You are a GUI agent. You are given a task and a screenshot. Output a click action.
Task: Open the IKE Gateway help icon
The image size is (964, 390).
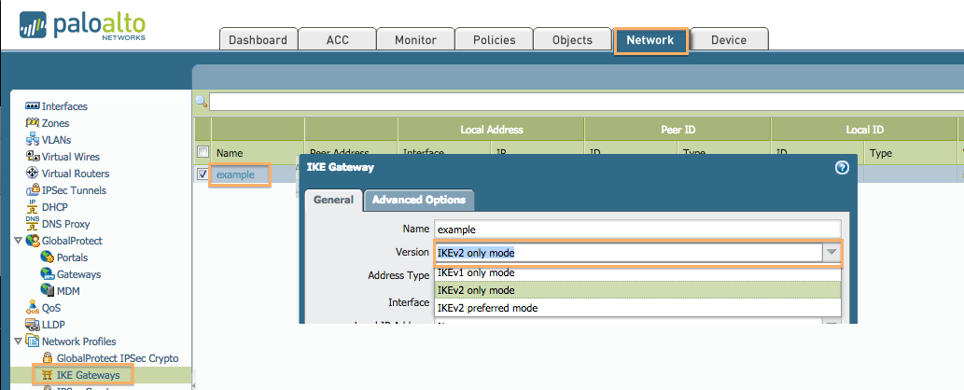842,168
